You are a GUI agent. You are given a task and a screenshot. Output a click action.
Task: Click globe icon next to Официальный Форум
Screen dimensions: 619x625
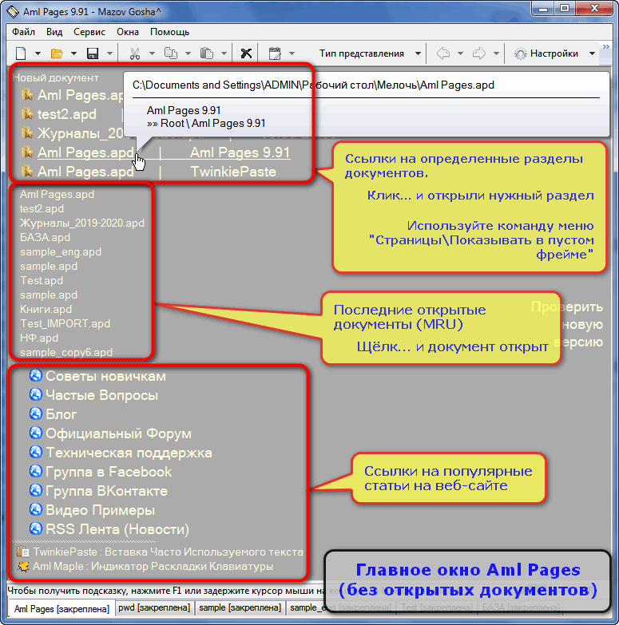pyautogui.click(x=35, y=433)
